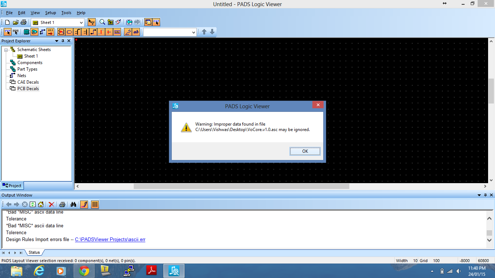This screenshot has width=495, height=278.
Task: Select the Nets tree item
Action: tap(22, 76)
